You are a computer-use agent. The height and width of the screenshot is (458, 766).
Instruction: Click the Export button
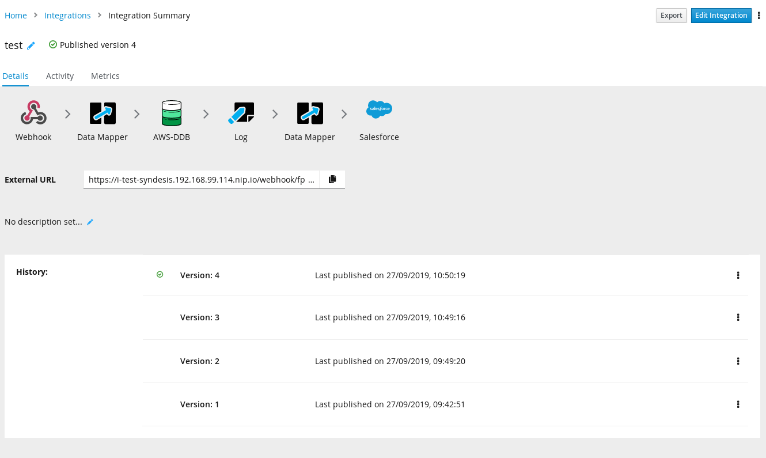[671, 16]
